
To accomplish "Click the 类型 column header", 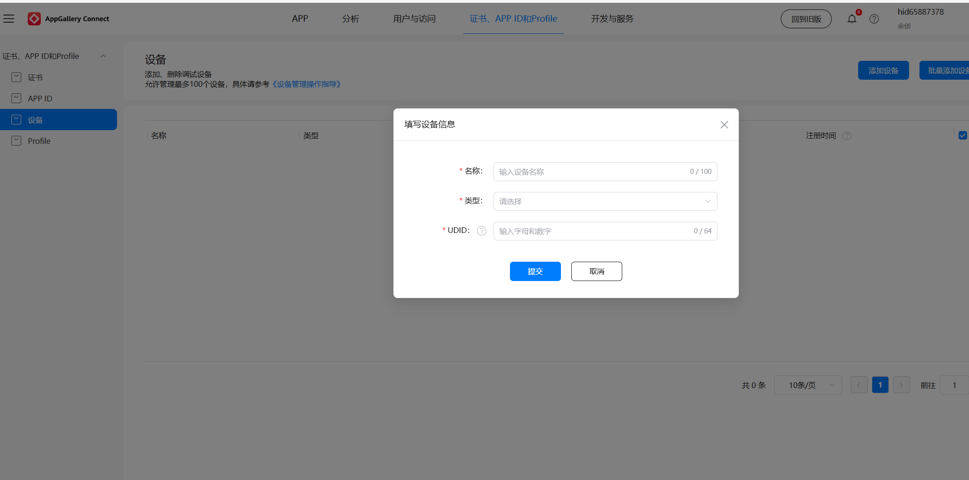I will point(311,136).
